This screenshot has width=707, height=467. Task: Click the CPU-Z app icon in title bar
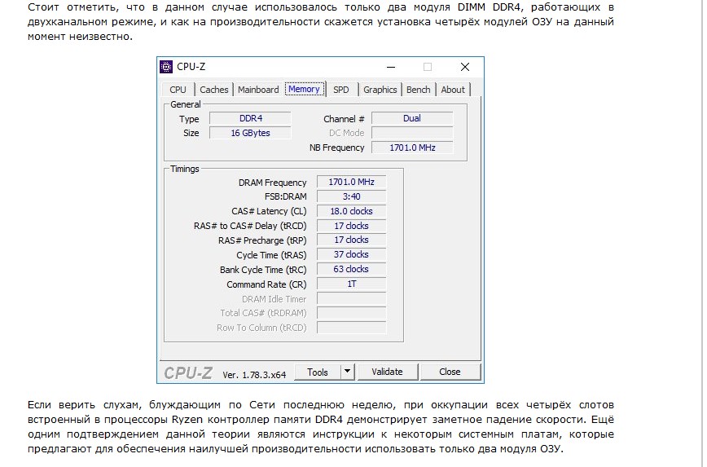point(167,67)
